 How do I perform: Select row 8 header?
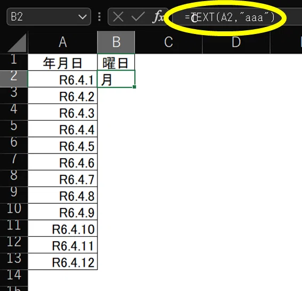point(14,178)
